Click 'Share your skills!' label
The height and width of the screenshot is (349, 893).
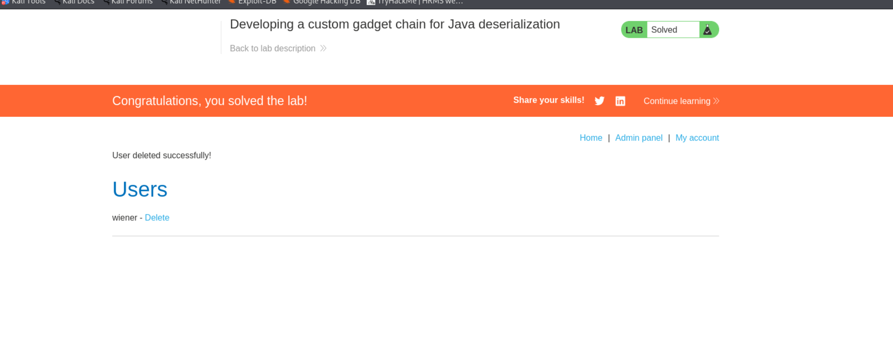tap(548, 100)
